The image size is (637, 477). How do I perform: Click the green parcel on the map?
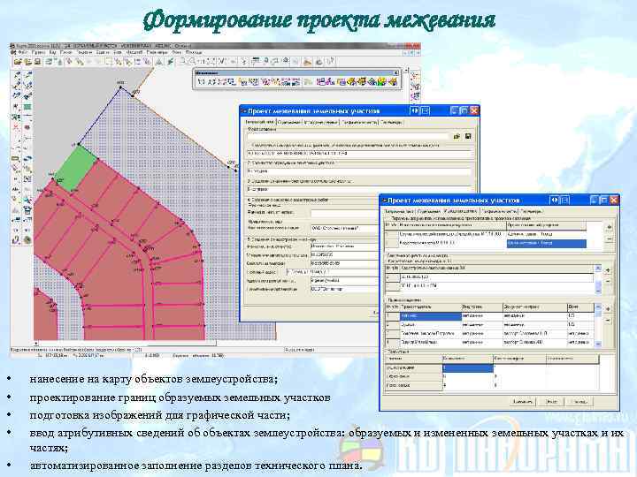(x=76, y=168)
